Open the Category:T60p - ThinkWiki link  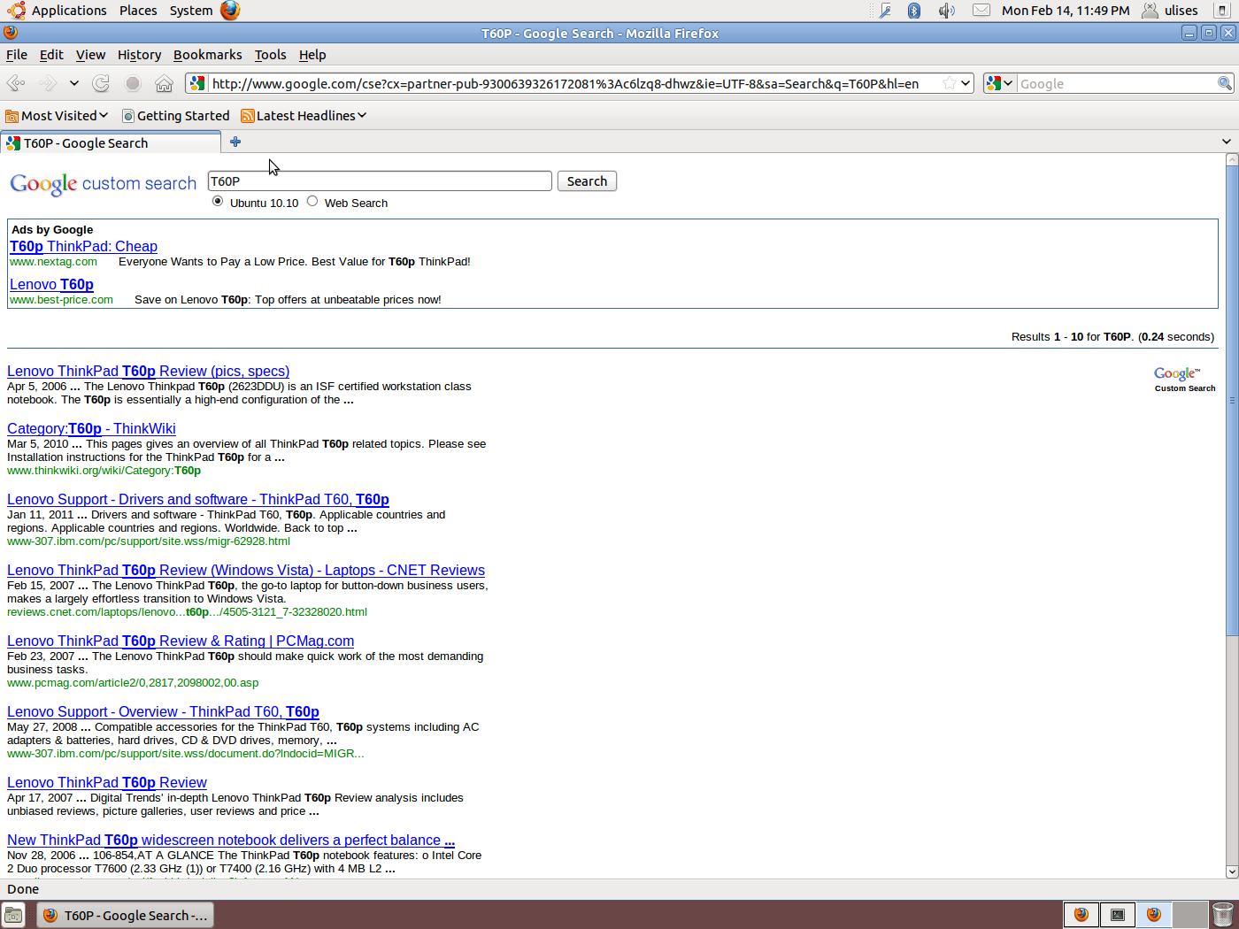(x=91, y=429)
